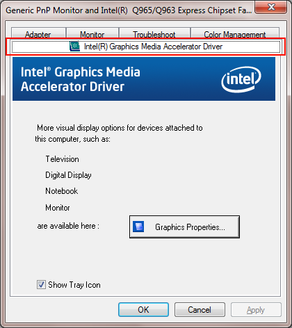Click the green chip icon on the Intel tab
The width and height of the screenshot is (292, 328).
pyautogui.click(x=74, y=47)
